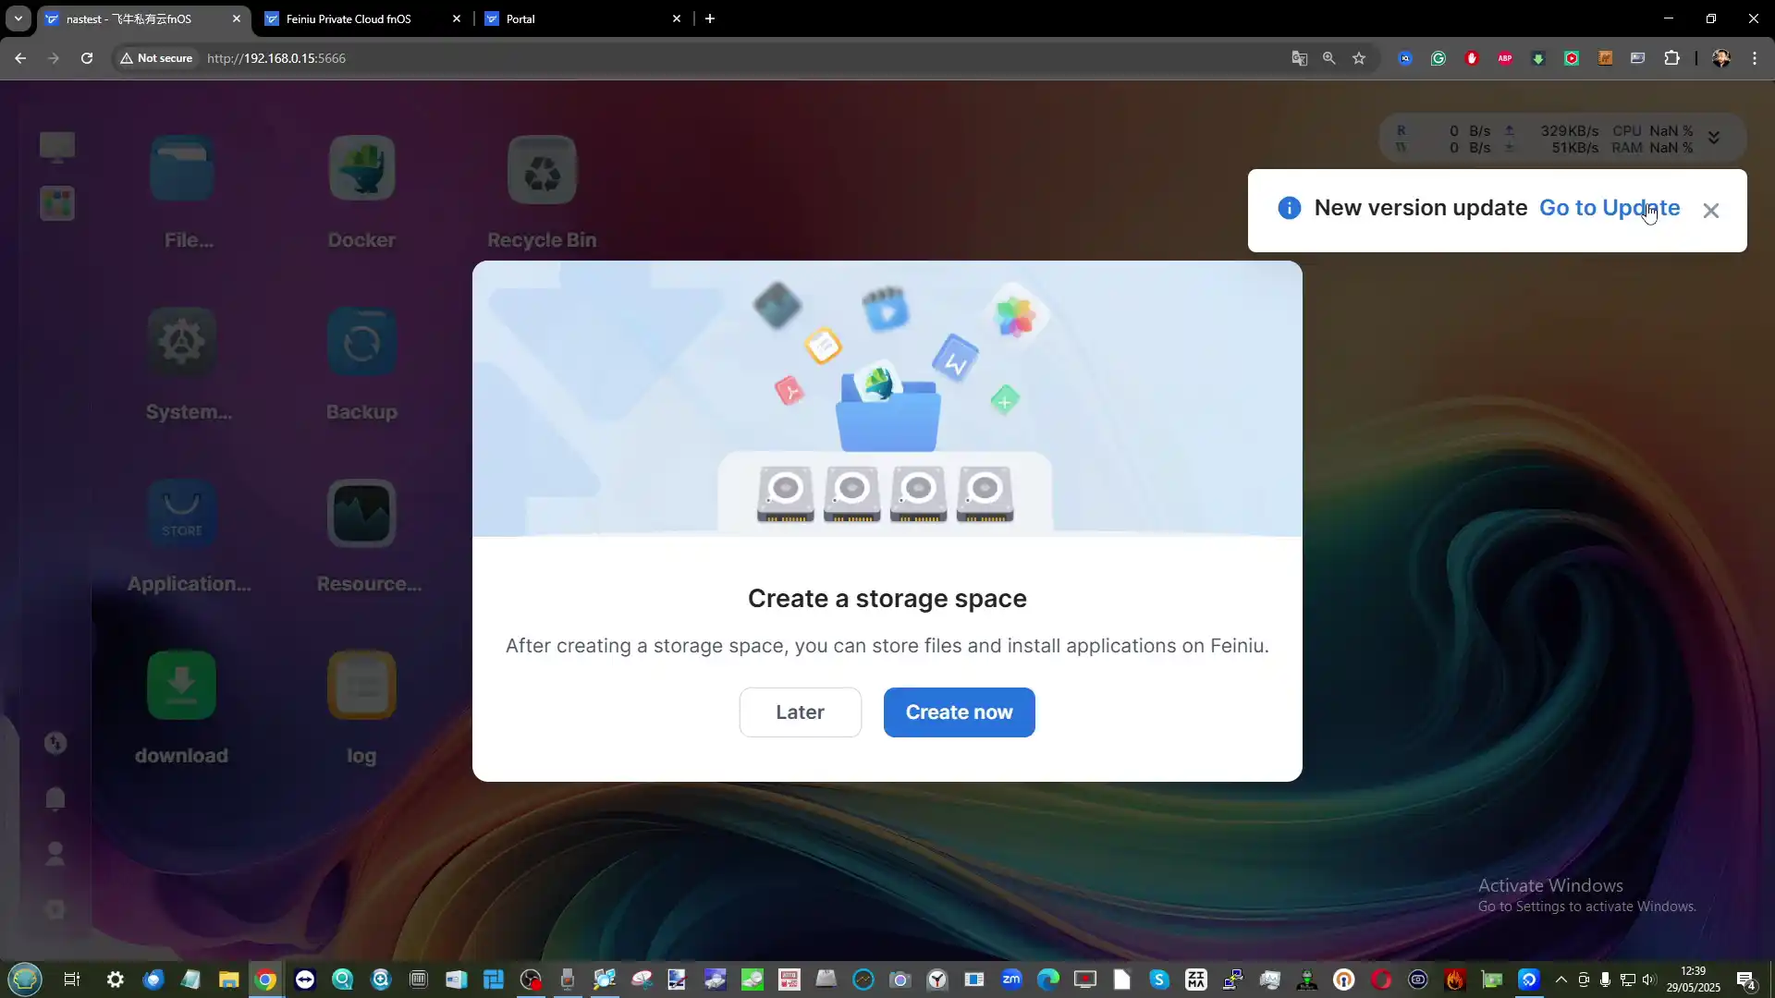Click the settings gear in left sidebar
Image resolution: width=1775 pixels, height=998 pixels.
coord(55,909)
